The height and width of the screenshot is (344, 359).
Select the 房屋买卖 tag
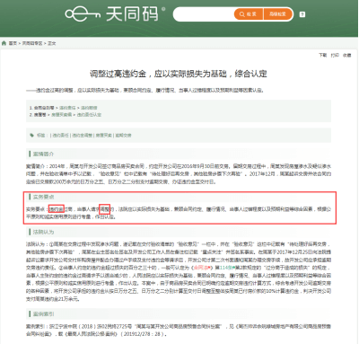tap(103, 136)
